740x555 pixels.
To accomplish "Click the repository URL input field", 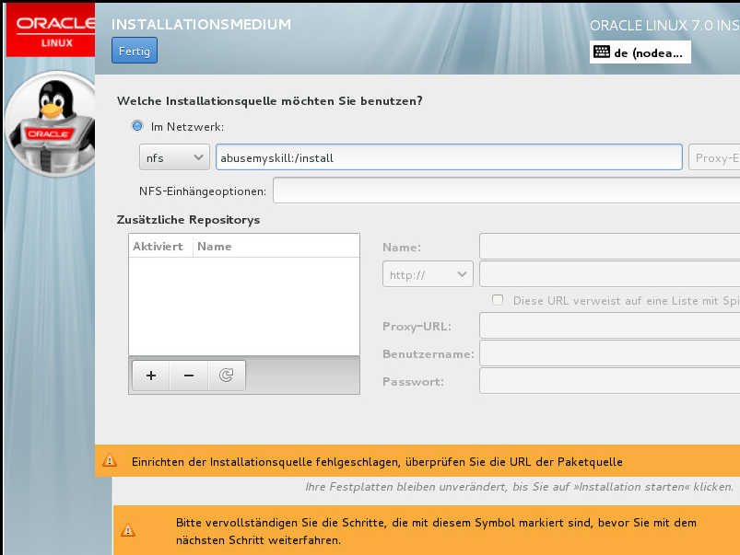I will click(610, 274).
